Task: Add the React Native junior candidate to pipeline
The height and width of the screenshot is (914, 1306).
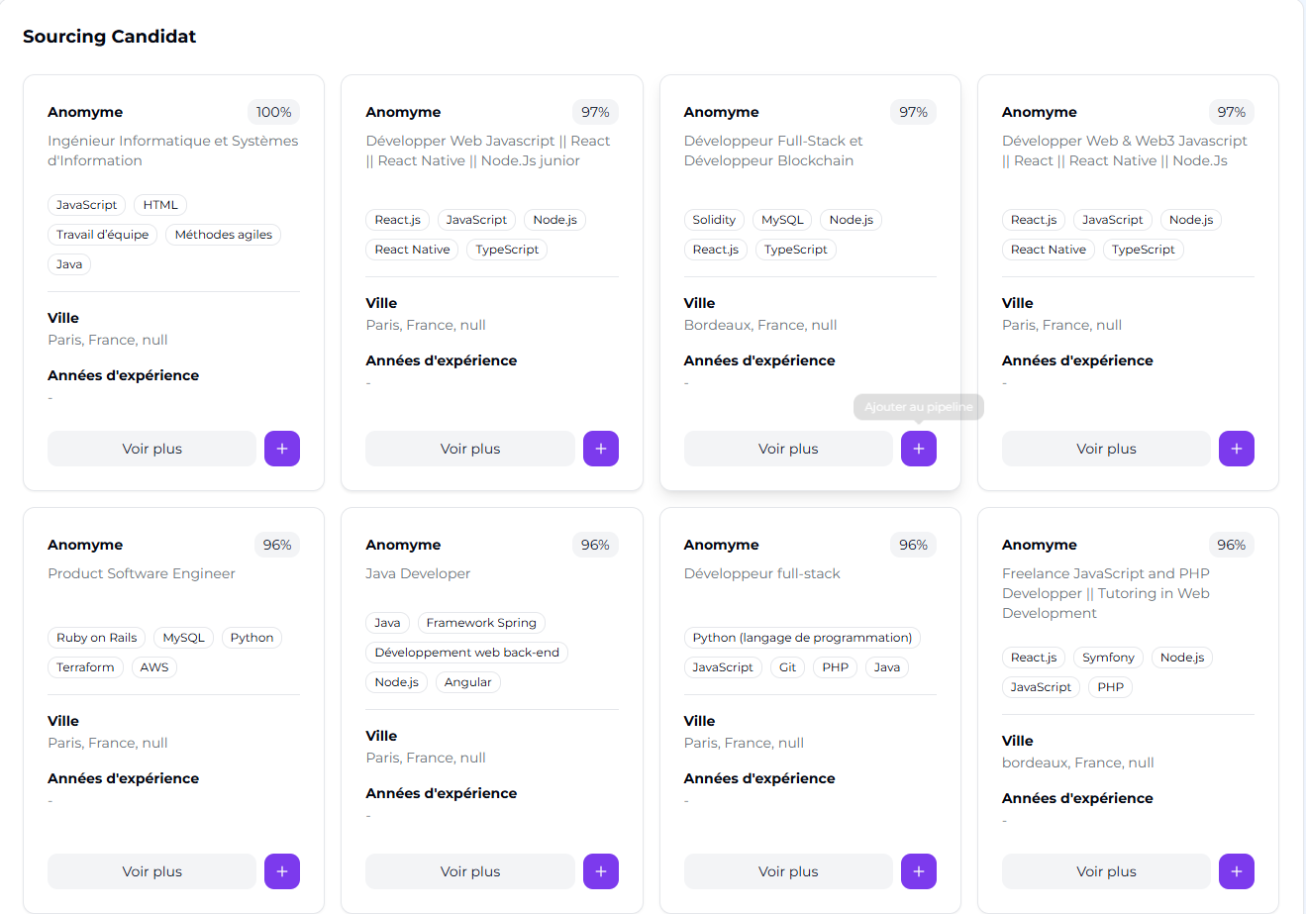Action: pyautogui.click(x=601, y=449)
